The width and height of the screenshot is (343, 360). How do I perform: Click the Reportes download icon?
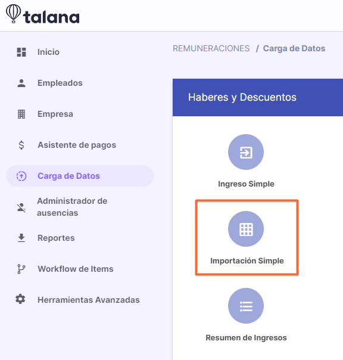tap(21, 238)
